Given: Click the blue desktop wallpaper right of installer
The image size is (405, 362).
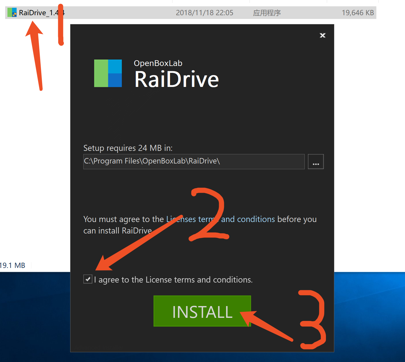Looking at the screenshot, I should (x=369, y=316).
